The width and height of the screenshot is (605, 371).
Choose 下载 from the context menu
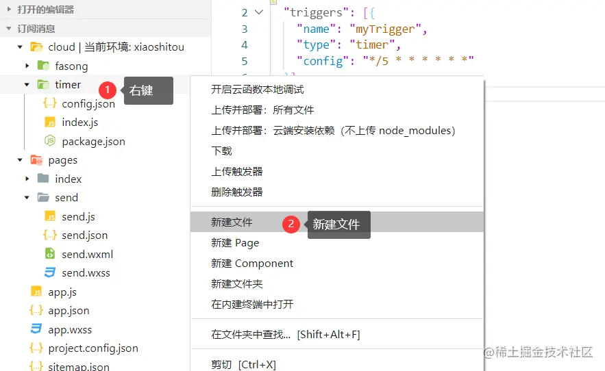(x=337, y=151)
